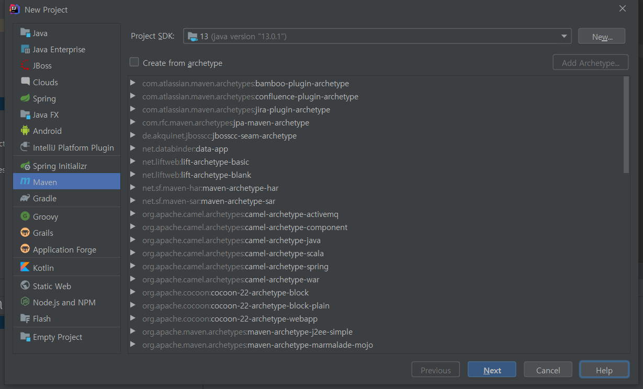Viewport: 643px width, 389px height.
Task: Enable the Create from archetype checkbox
Action: pos(134,62)
